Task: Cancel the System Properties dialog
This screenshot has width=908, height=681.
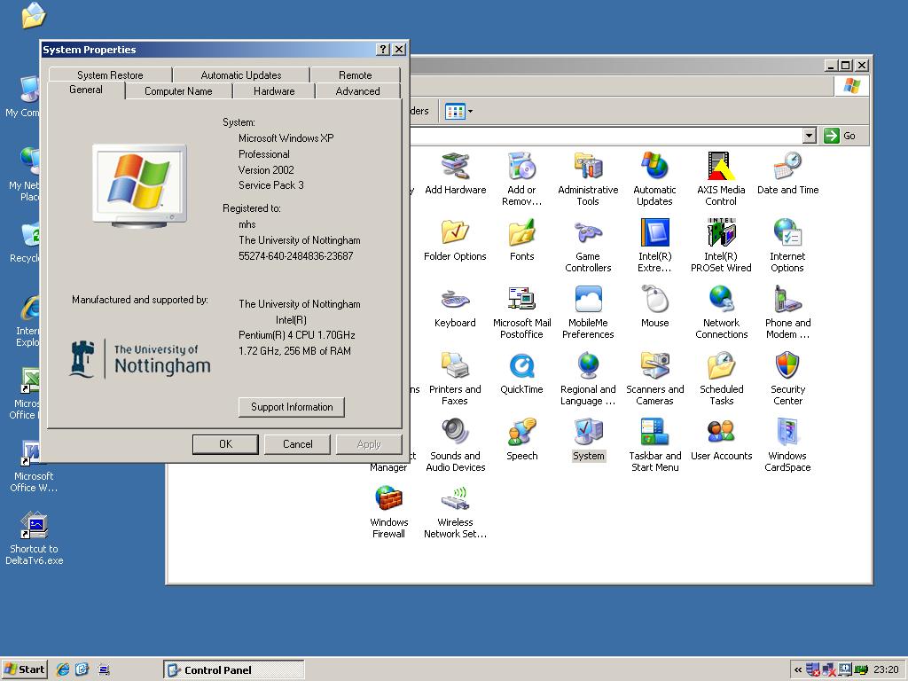Action: 298,444
